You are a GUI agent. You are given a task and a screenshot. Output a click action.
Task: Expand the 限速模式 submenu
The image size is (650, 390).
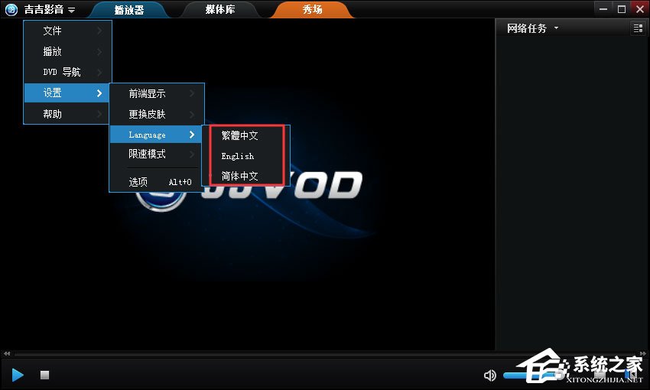point(157,154)
